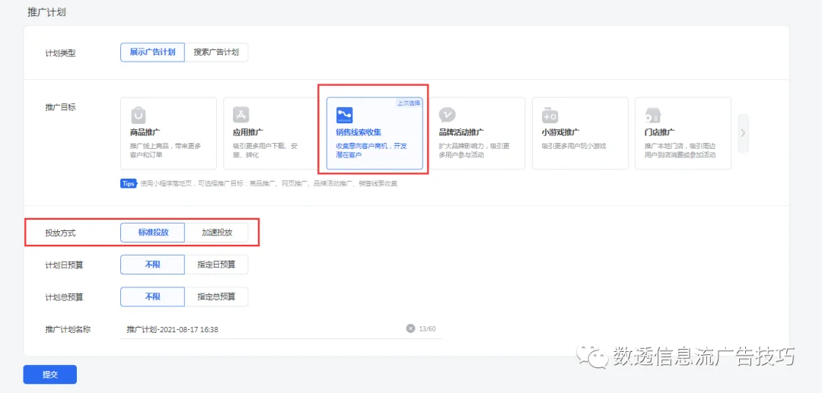Click the 推广目标 label
The width and height of the screenshot is (822, 393).
click(x=60, y=106)
